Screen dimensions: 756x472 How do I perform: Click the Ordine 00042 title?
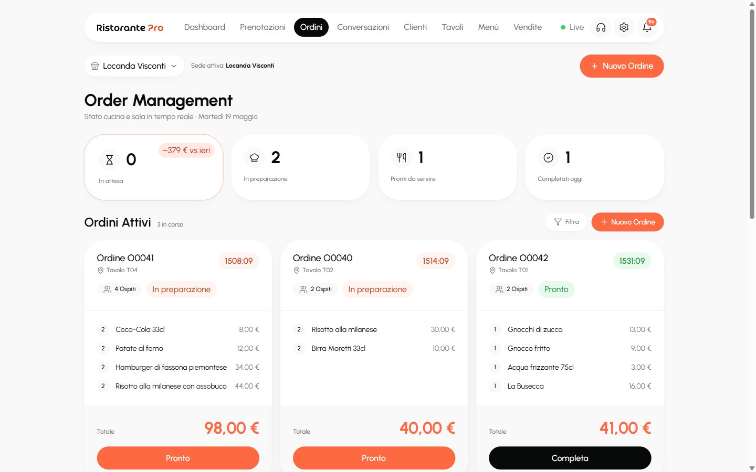pos(518,258)
